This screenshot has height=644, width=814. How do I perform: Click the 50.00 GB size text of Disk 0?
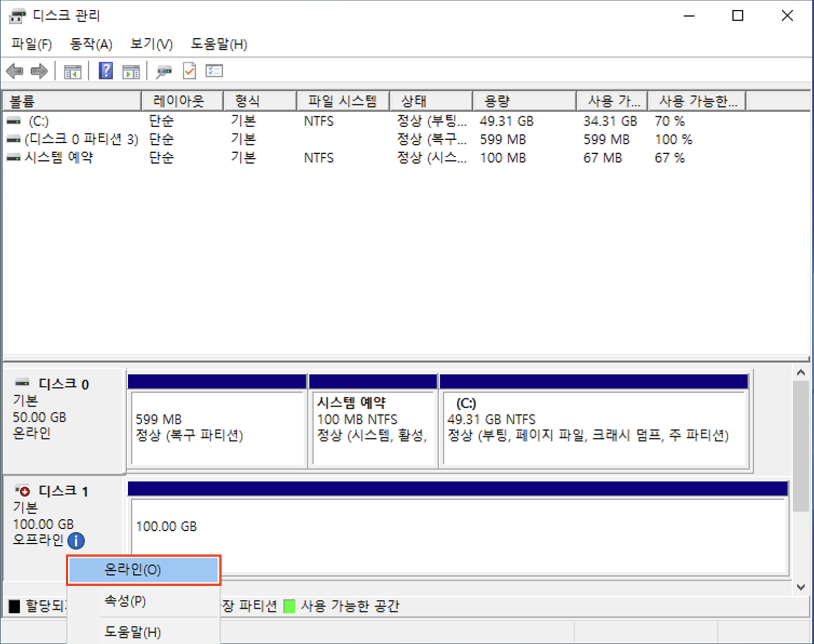pos(39,417)
